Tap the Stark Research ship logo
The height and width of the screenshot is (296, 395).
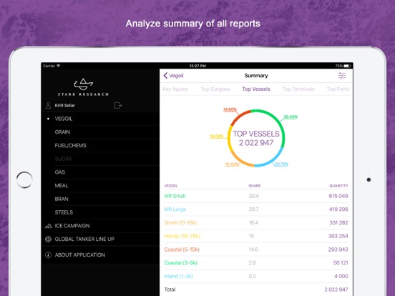84,84
